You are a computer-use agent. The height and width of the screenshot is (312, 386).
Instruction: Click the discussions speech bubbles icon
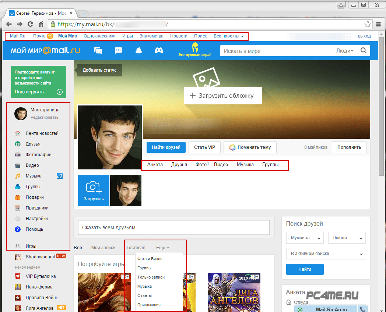pos(98,51)
